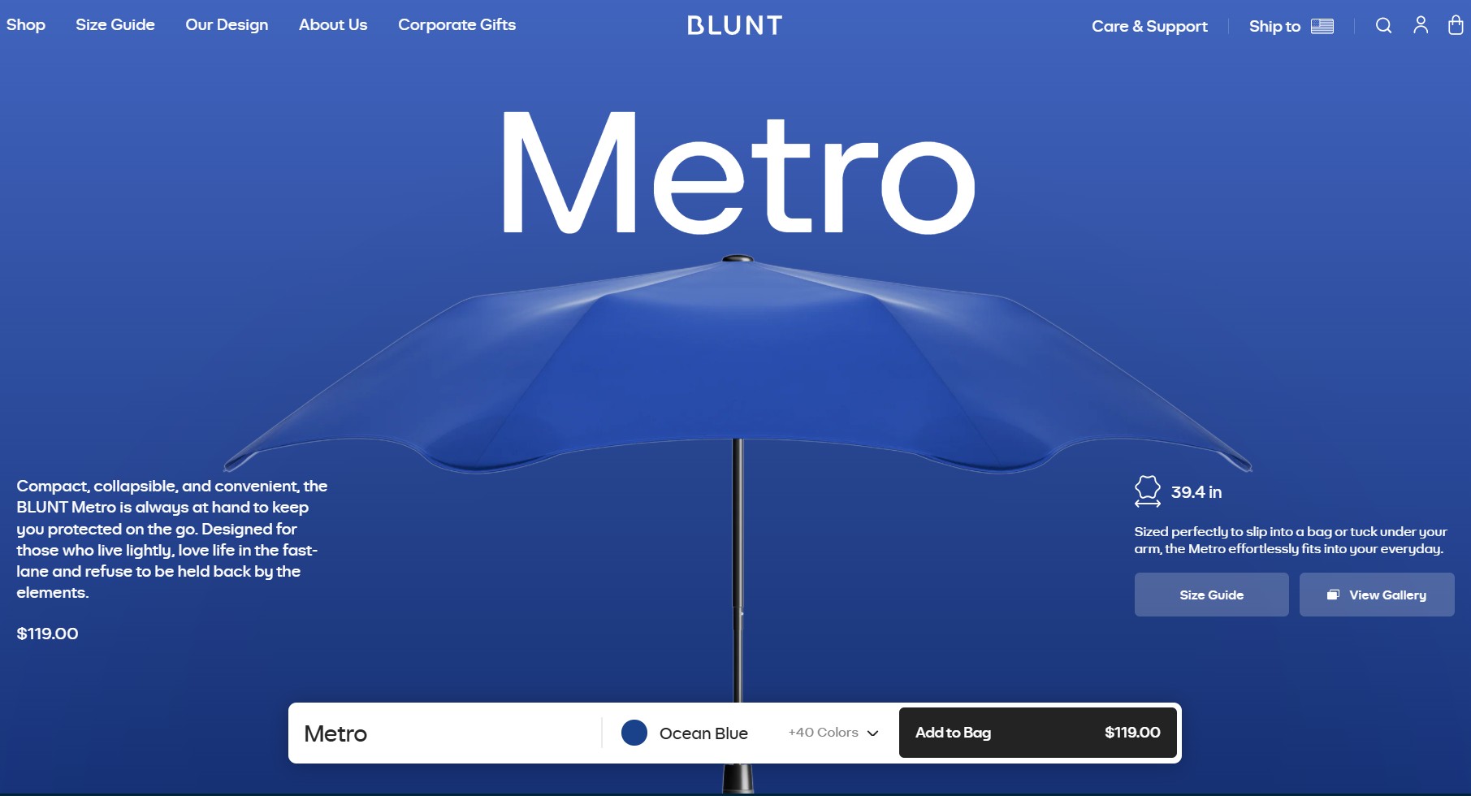Click the Metro label in the bottom bar

click(335, 733)
